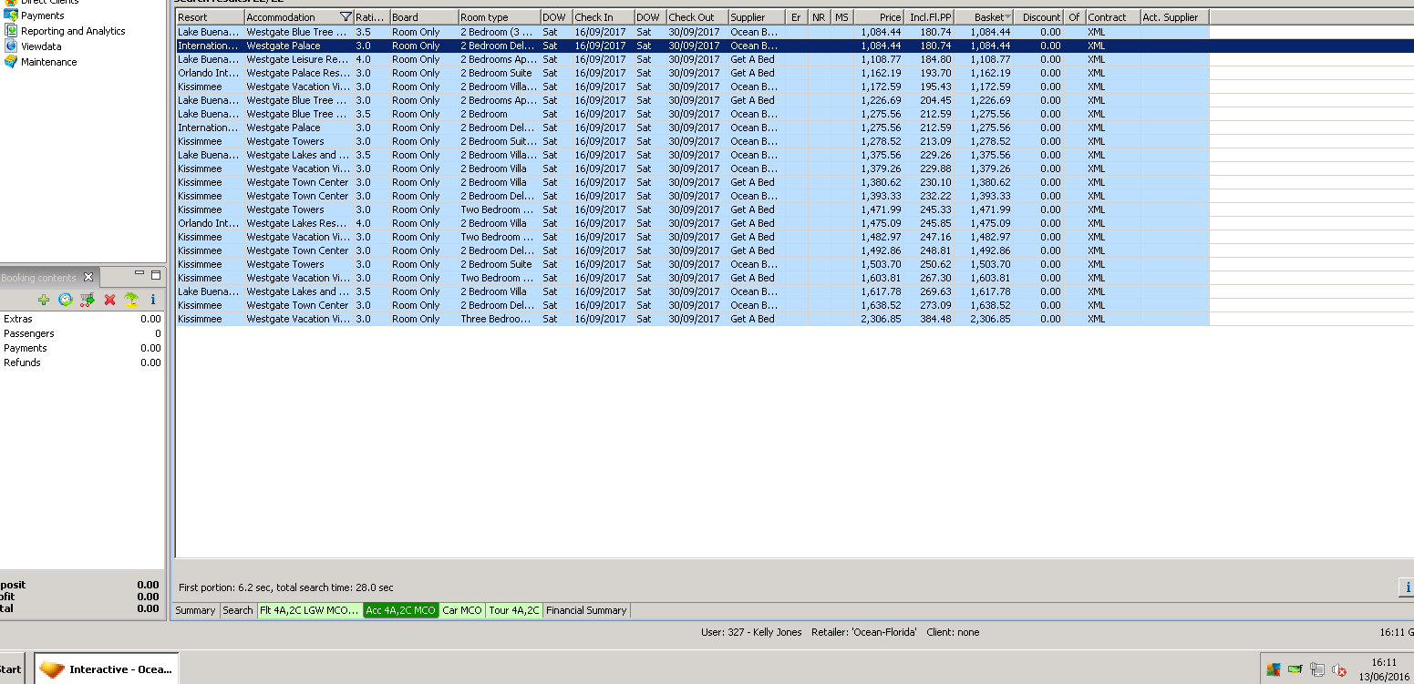The height and width of the screenshot is (684, 1414).
Task: Click the info button beside the search time bar
Action: (x=1407, y=587)
